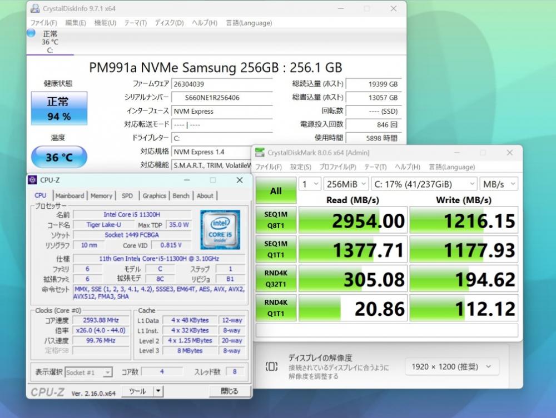This screenshot has width=556, height=418.
Task: Switch to the Bench tab in CPU-Z
Action: pos(181,196)
